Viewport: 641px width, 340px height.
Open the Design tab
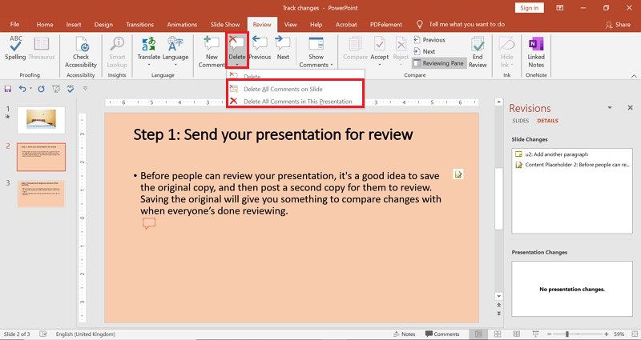pos(103,25)
